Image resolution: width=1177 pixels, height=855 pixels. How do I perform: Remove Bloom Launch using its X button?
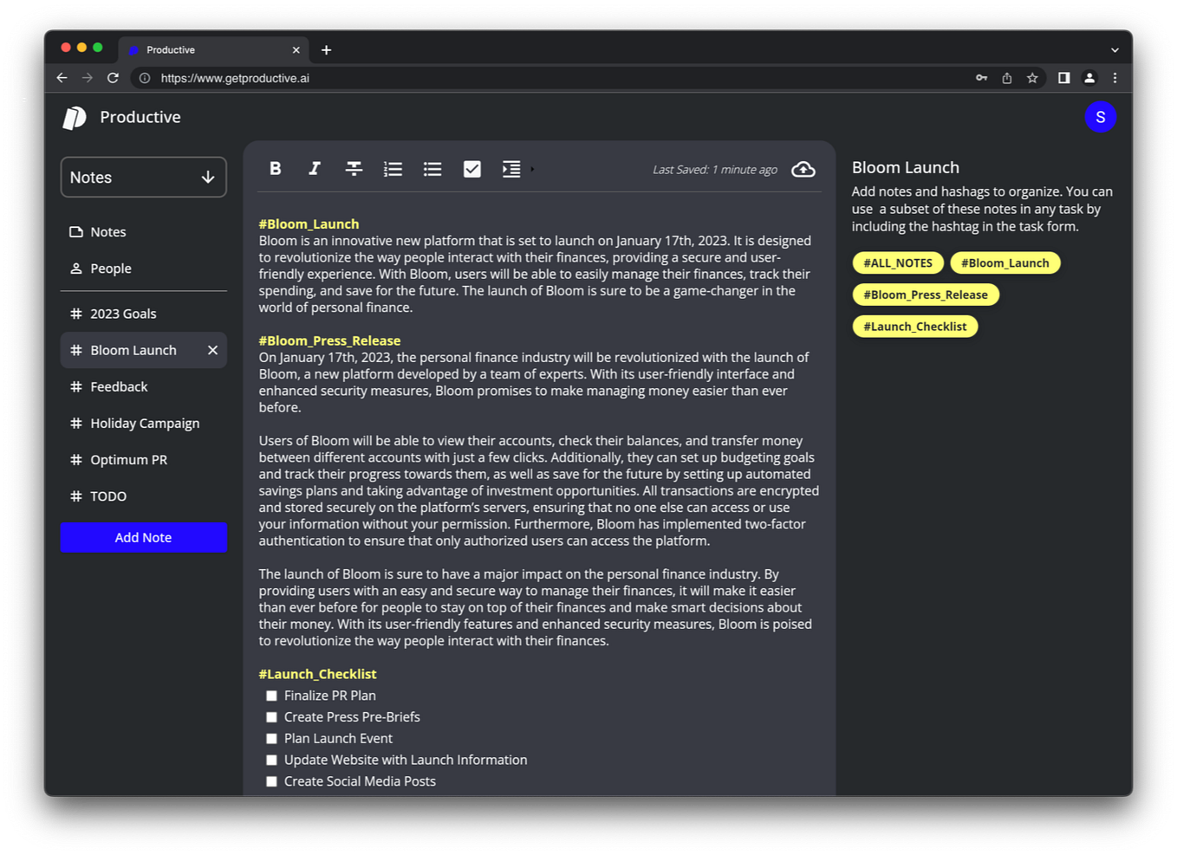(x=212, y=350)
